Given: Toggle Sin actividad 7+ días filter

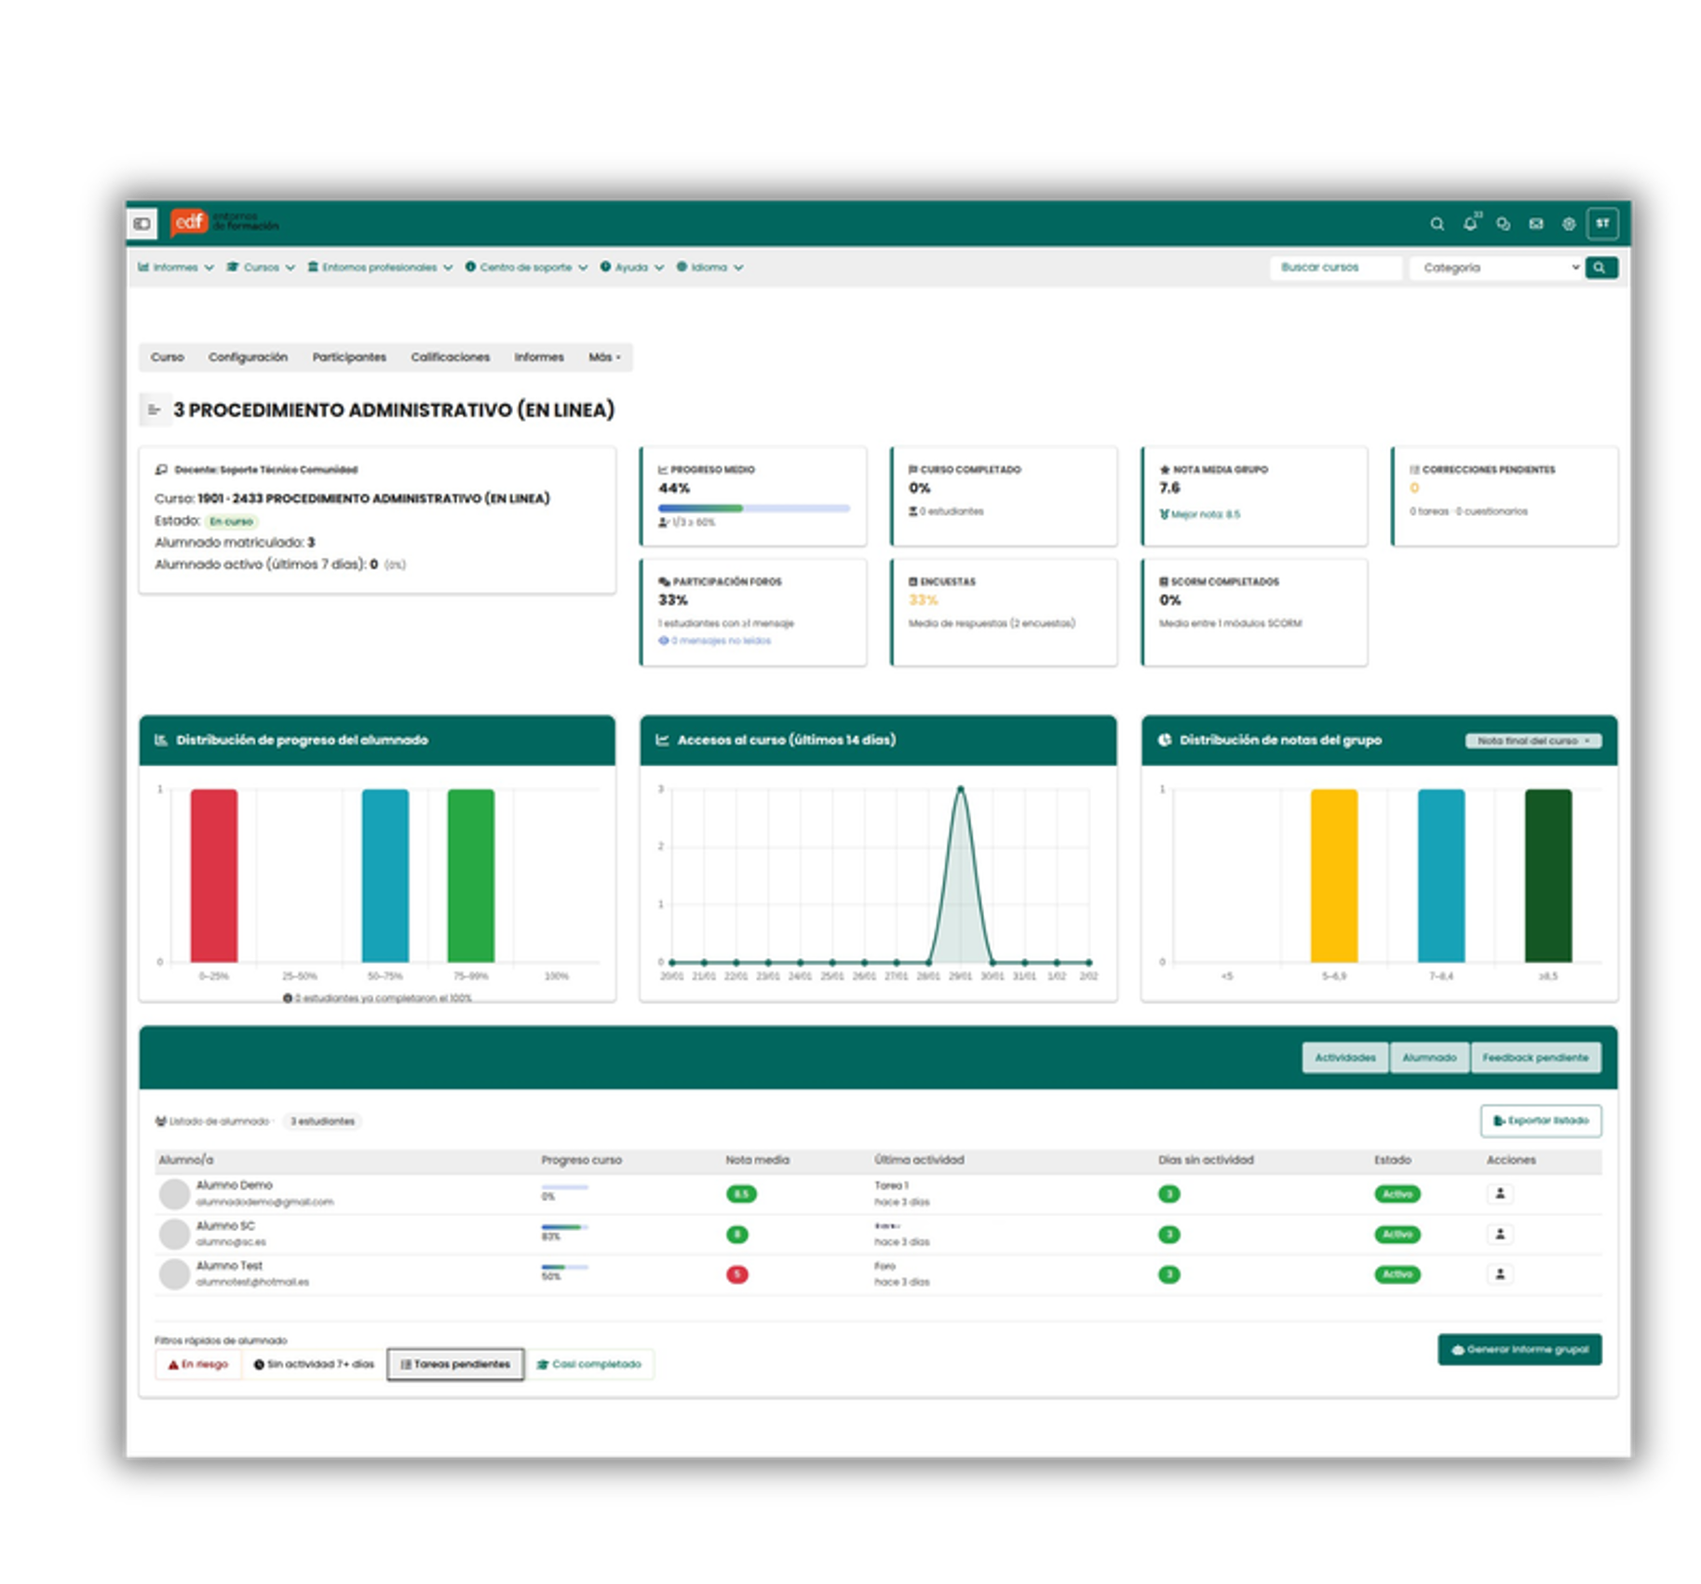Looking at the screenshot, I should click(x=314, y=1364).
